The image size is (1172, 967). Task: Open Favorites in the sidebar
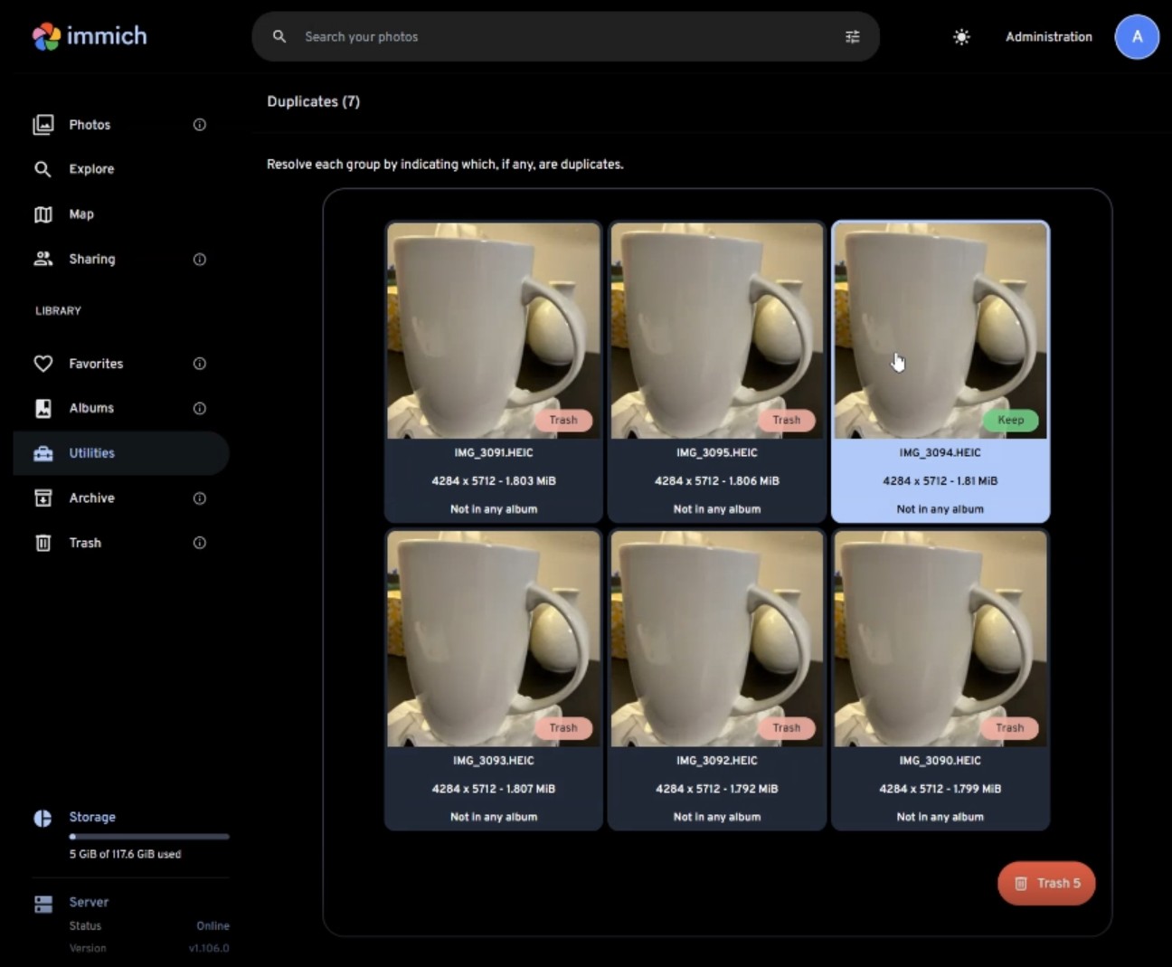tap(121, 364)
